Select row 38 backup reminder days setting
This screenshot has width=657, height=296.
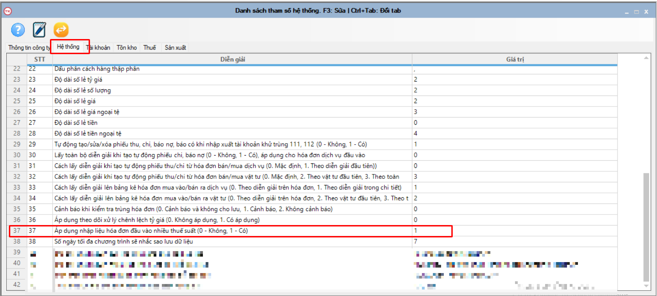tap(124, 242)
